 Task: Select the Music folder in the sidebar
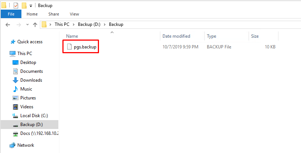(26, 89)
